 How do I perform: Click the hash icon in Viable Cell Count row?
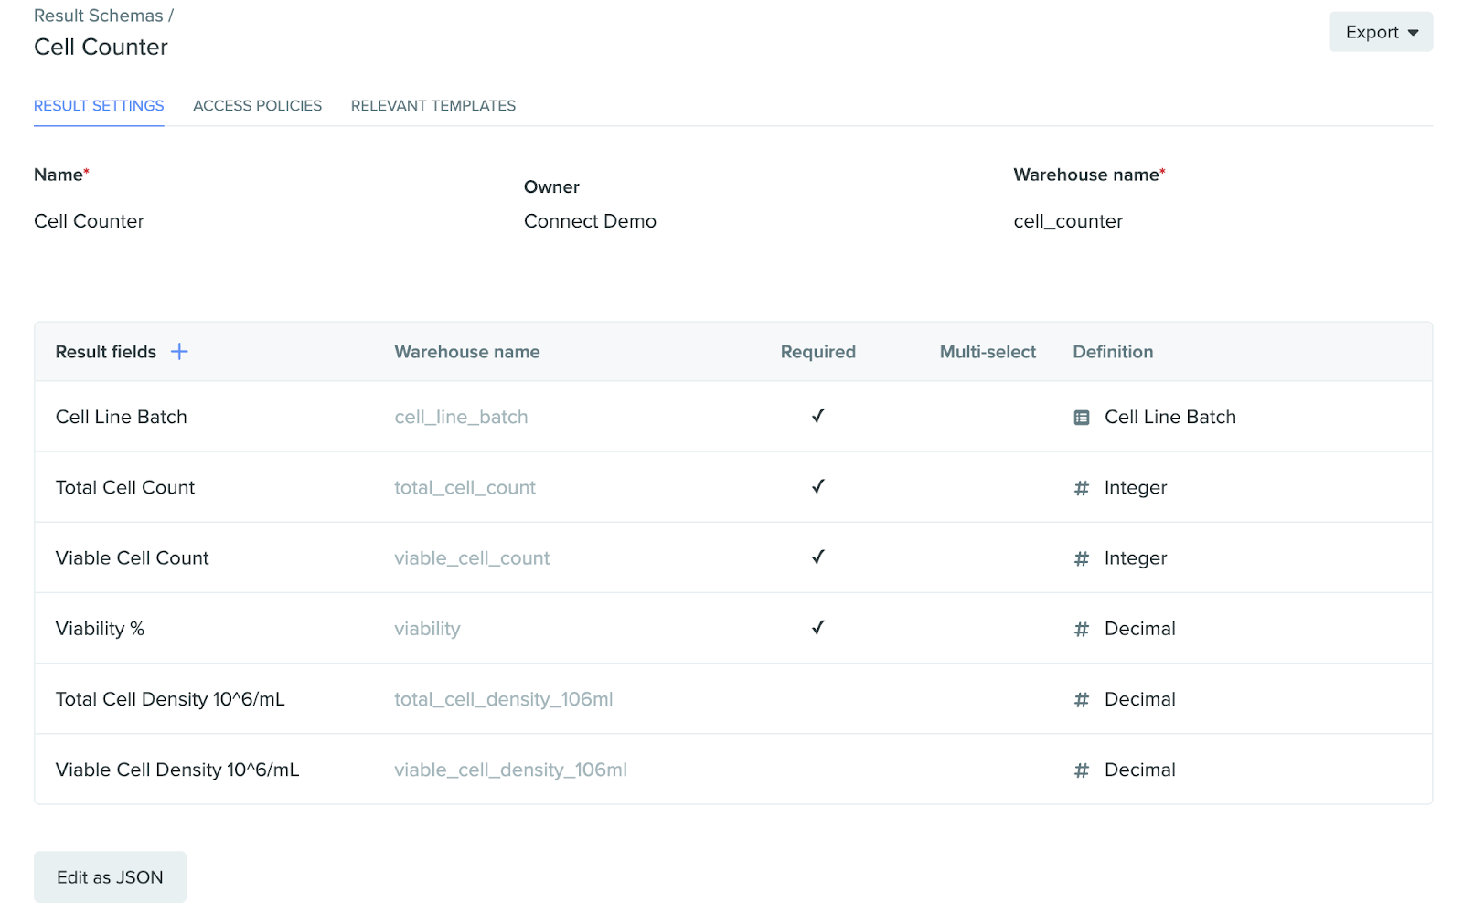coord(1082,558)
